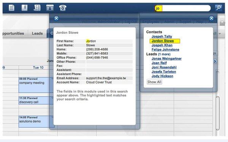The height and width of the screenshot is (142, 228).
Task: Open lead Joni Rosendahl
Action: click(164, 67)
